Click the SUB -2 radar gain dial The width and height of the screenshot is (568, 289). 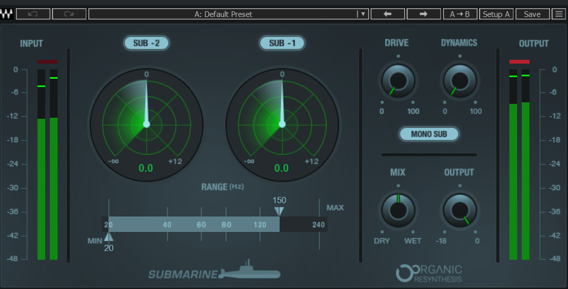pyautogui.click(x=146, y=124)
